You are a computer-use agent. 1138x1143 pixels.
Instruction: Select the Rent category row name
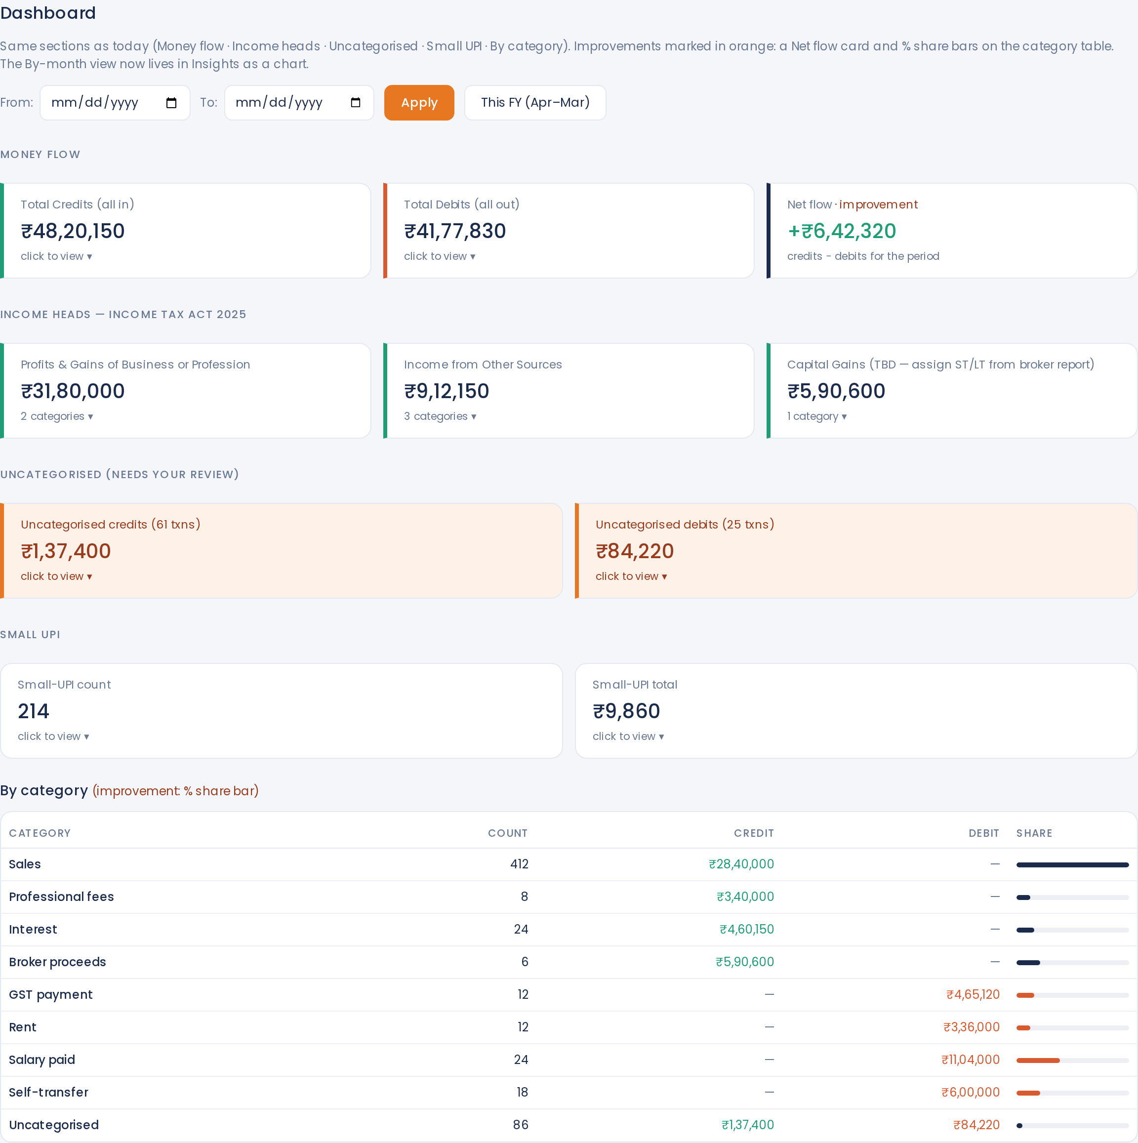tap(23, 1027)
